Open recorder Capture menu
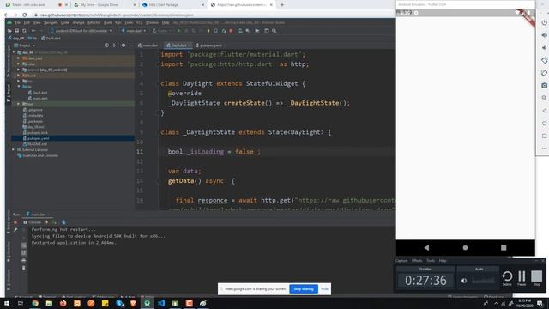Viewport: 549px width, 309px height. pyautogui.click(x=401, y=261)
